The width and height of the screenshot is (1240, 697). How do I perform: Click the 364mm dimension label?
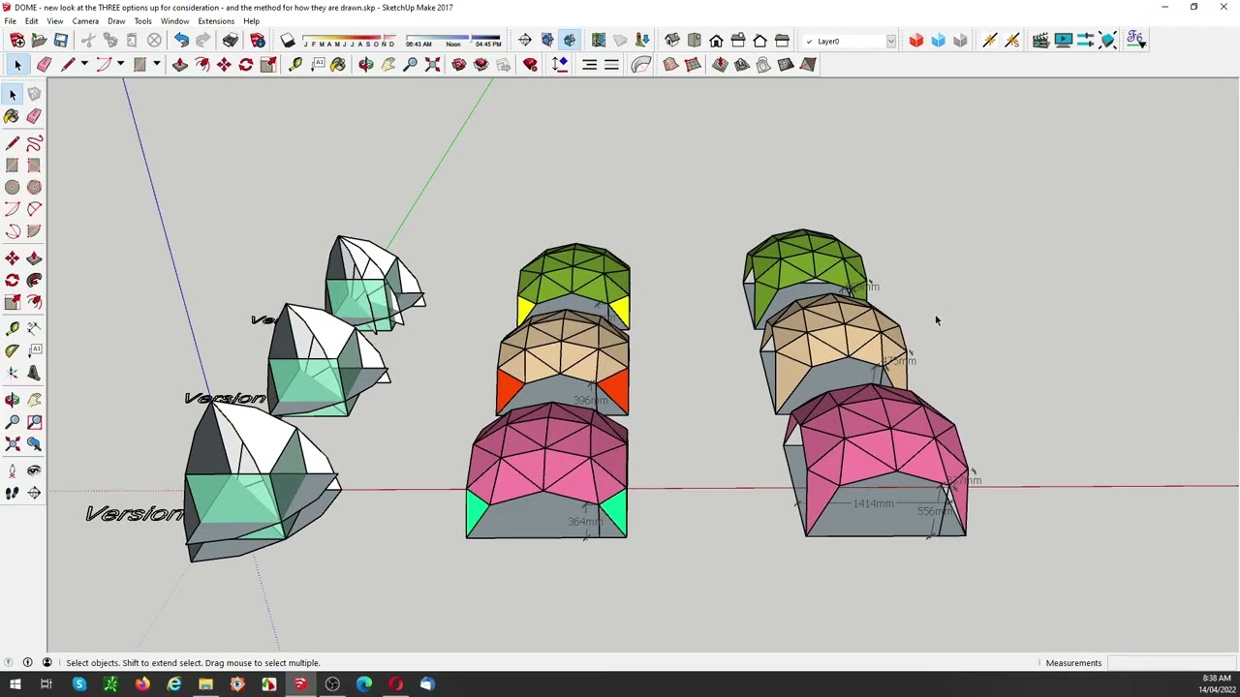tap(584, 522)
